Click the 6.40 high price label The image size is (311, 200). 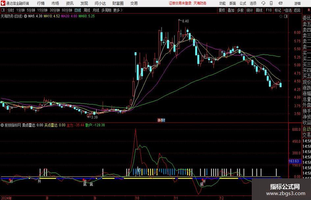(185, 21)
